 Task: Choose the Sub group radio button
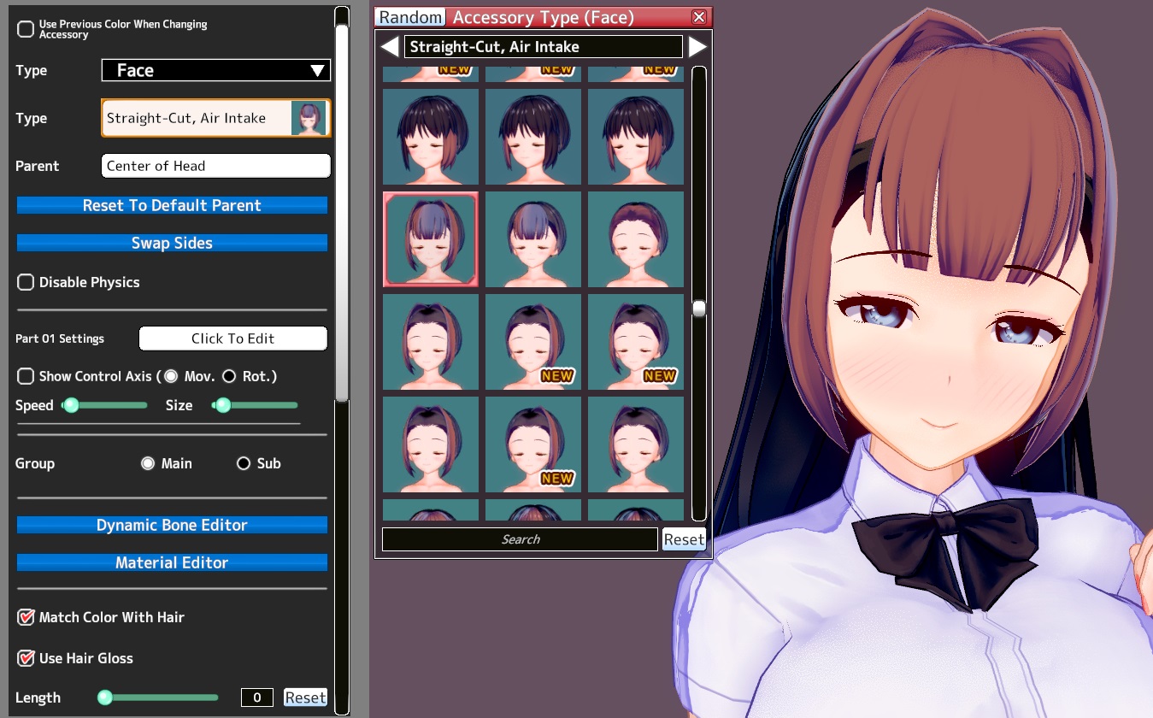coord(244,463)
